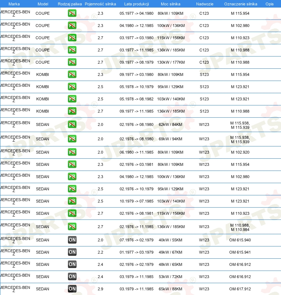Click the Nadwozie column header
The height and width of the screenshot is (295, 281).
coord(205,4)
